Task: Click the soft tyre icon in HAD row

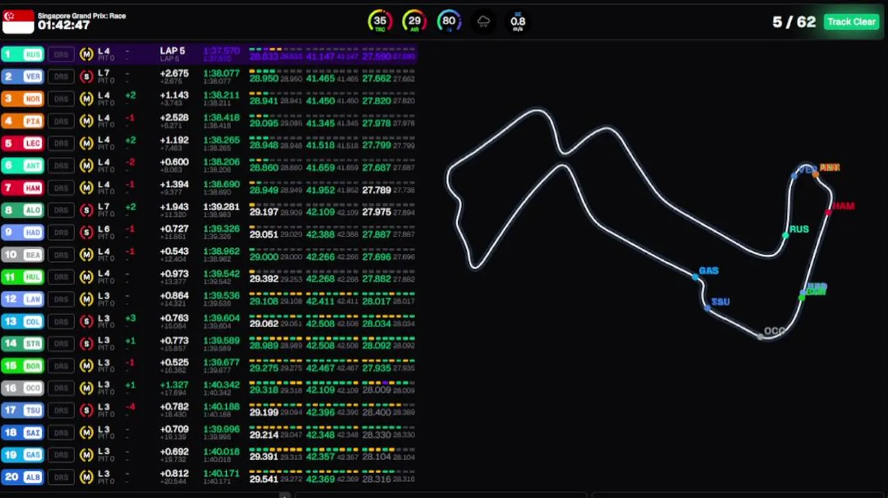Action: pos(86,232)
